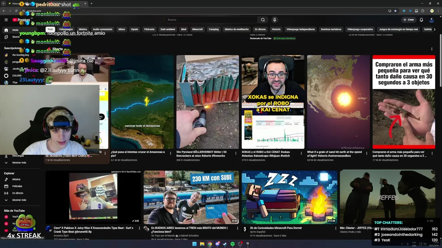Viewport: 442px width, 248px height.
Task: Open the browser's new tab plus button
Action: click(92, 3)
